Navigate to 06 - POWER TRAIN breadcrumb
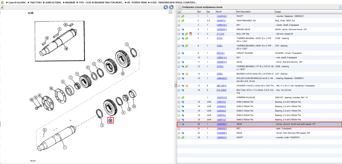 [137, 3]
